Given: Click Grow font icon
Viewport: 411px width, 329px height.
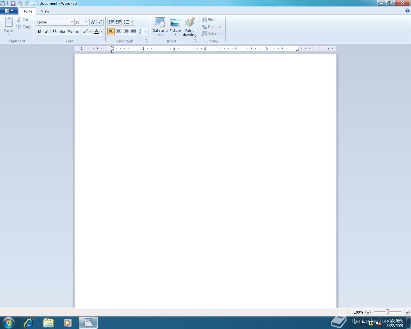Looking at the screenshot, I should coord(93,22).
